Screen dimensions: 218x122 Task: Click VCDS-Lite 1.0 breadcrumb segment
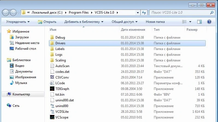click(104, 12)
